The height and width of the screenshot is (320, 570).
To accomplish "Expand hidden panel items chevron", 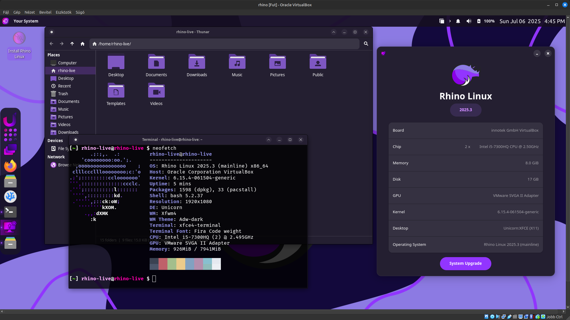I will pyautogui.click(x=450, y=21).
